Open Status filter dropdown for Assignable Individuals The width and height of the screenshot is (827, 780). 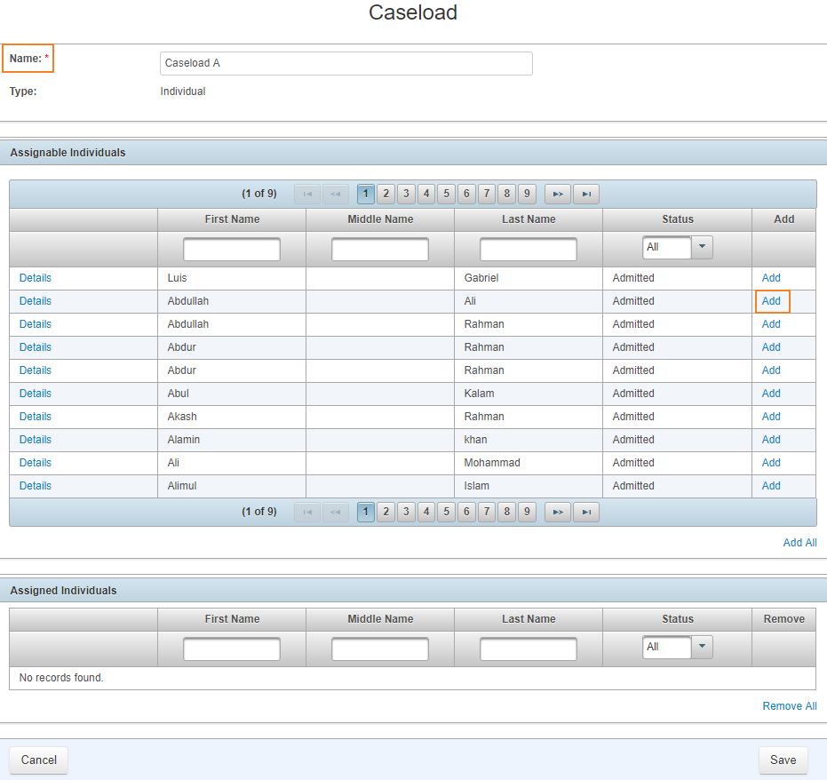coord(702,247)
